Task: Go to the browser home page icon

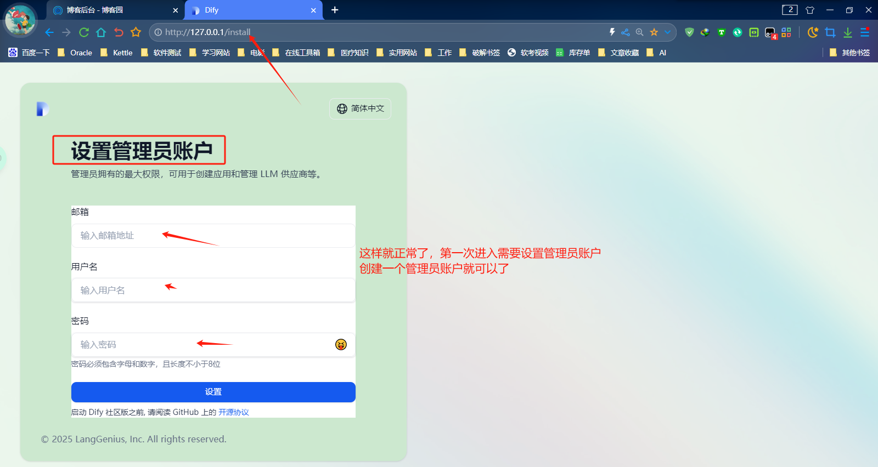Action: (x=101, y=32)
